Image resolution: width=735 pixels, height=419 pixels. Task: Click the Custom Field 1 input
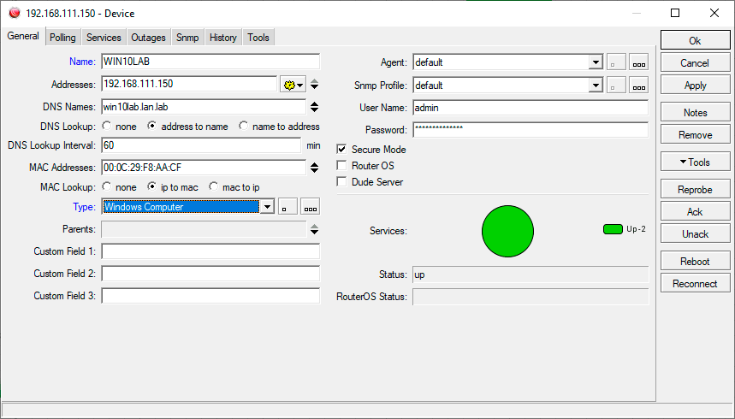(x=210, y=251)
